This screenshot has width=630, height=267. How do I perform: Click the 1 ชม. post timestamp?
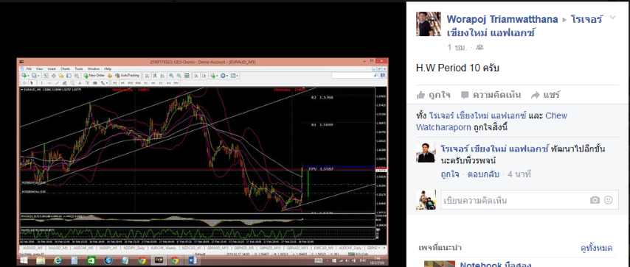[x=457, y=47]
